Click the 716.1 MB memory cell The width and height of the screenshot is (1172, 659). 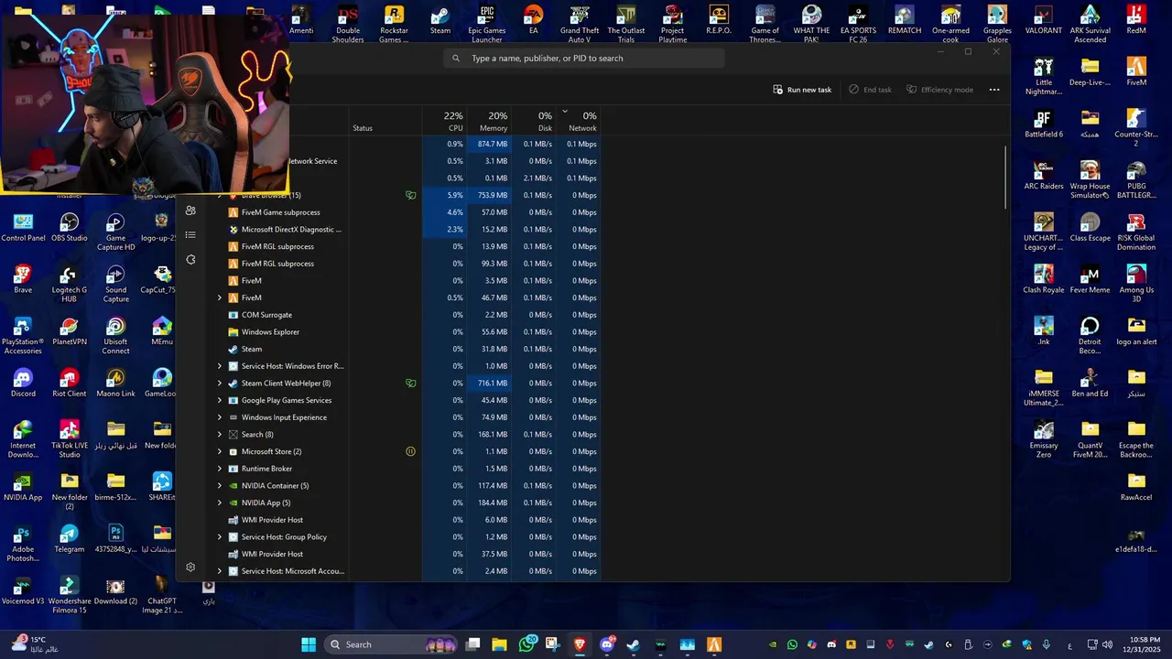point(489,384)
